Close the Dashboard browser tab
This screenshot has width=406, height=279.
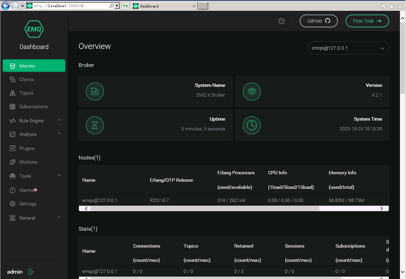(194, 6)
